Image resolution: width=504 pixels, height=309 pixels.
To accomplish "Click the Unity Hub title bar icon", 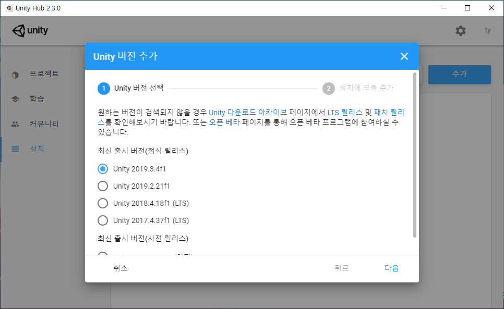I will tap(9, 8).
